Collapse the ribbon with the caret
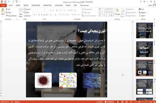 (154, 19)
